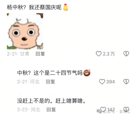
Task: Tap the brown grinning emoji after 节气吗
Action: tap(87, 73)
